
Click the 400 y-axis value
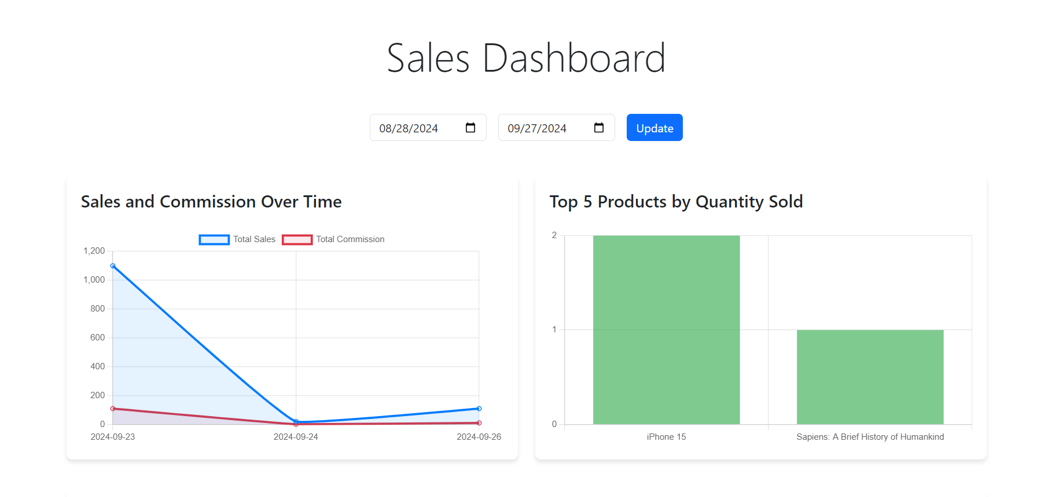point(98,366)
